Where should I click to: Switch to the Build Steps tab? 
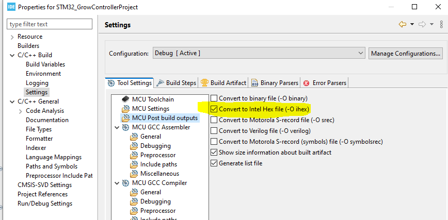coord(177,82)
